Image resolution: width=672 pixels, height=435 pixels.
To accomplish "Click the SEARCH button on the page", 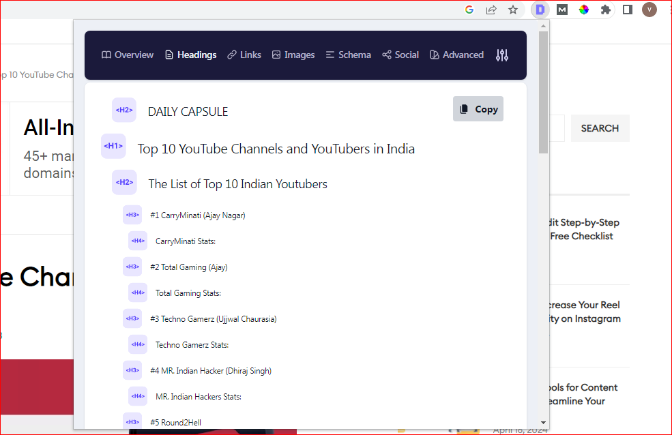I will point(600,128).
